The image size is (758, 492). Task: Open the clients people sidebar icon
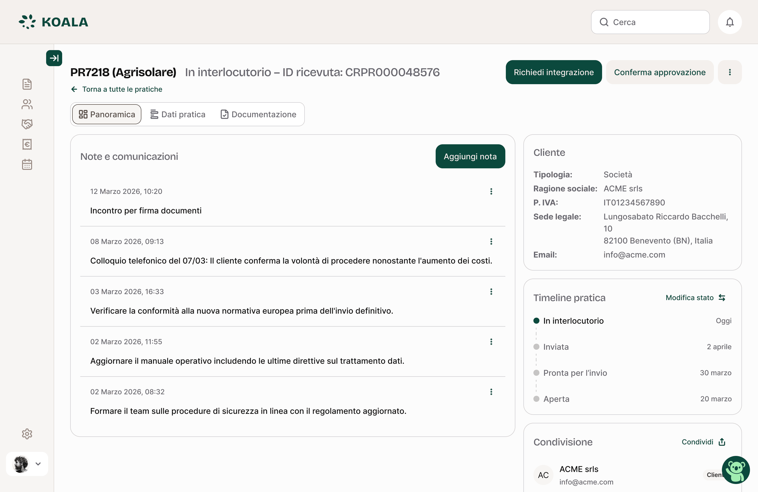(x=27, y=104)
